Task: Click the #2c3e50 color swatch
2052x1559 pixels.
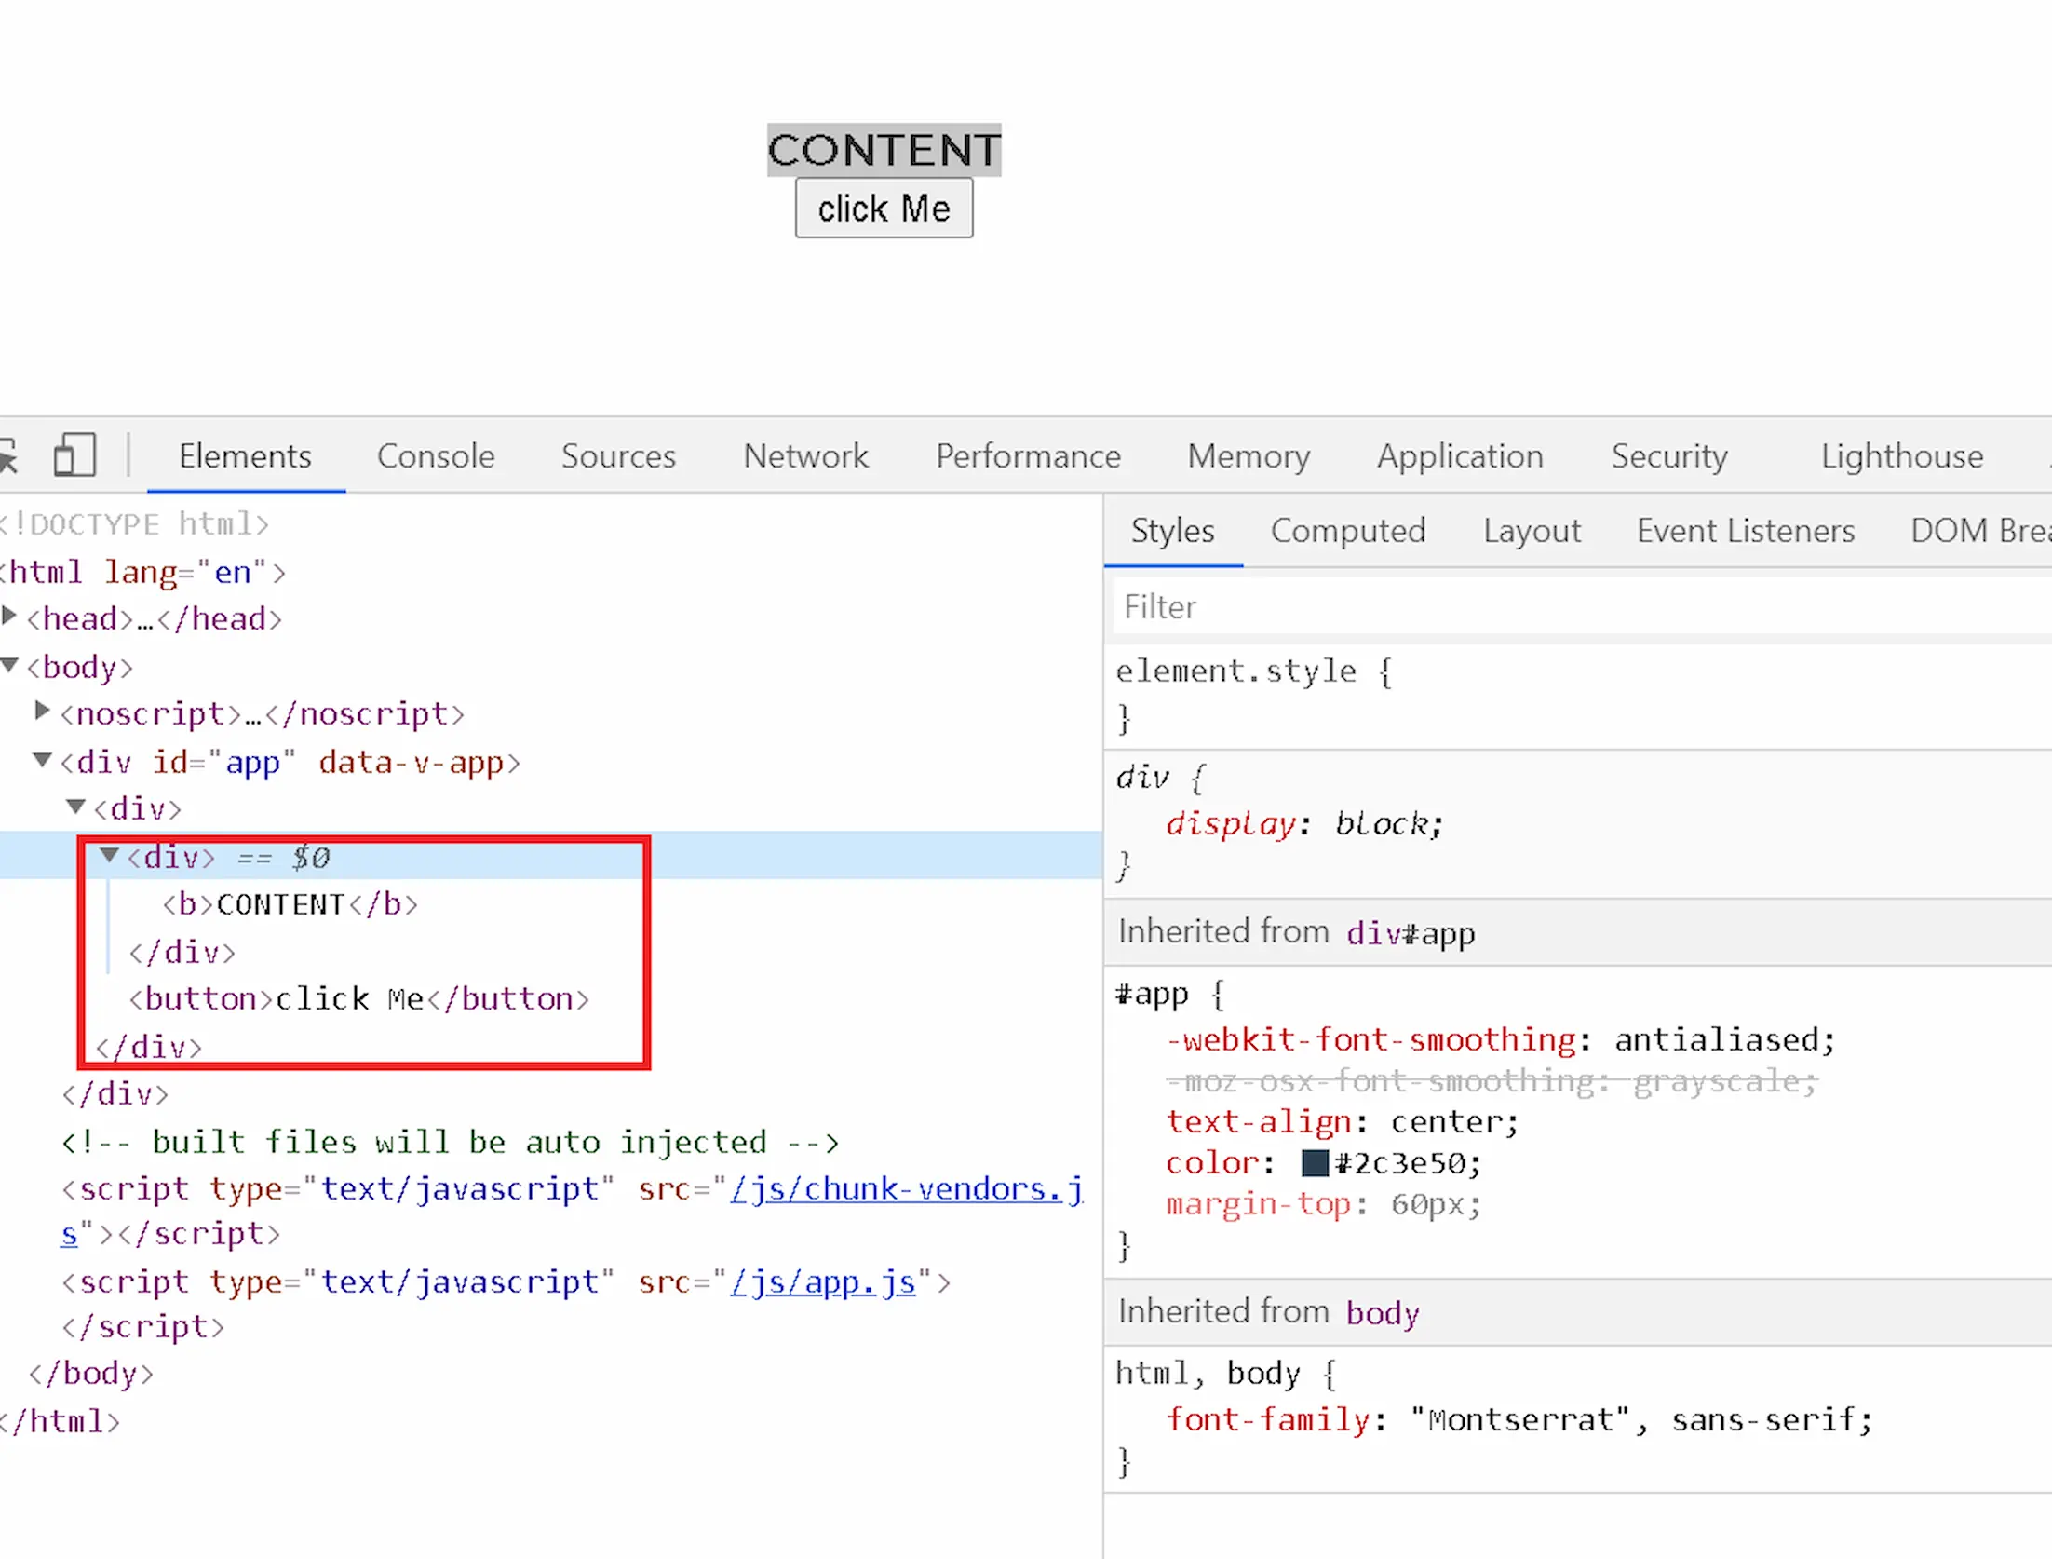Action: pos(1315,1163)
